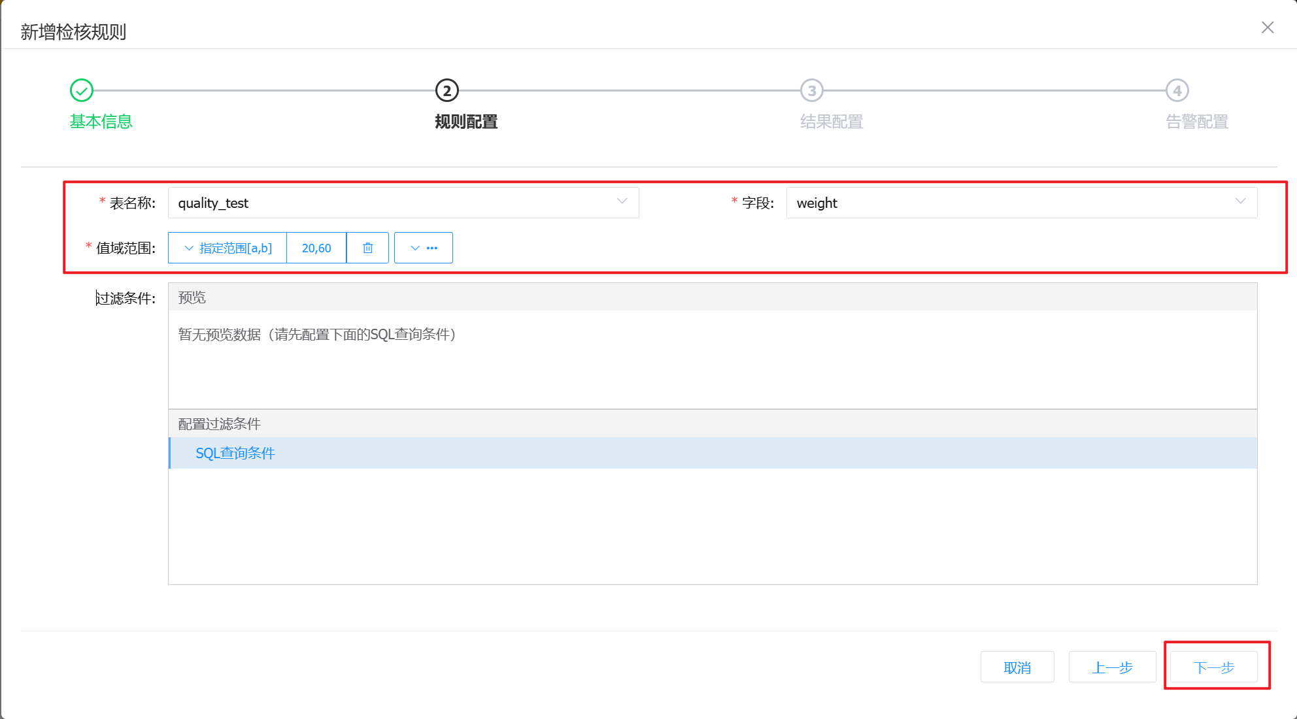Select the SQL查询条件 filter item
This screenshot has width=1297, height=719.
pyautogui.click(x=235, y=453)
